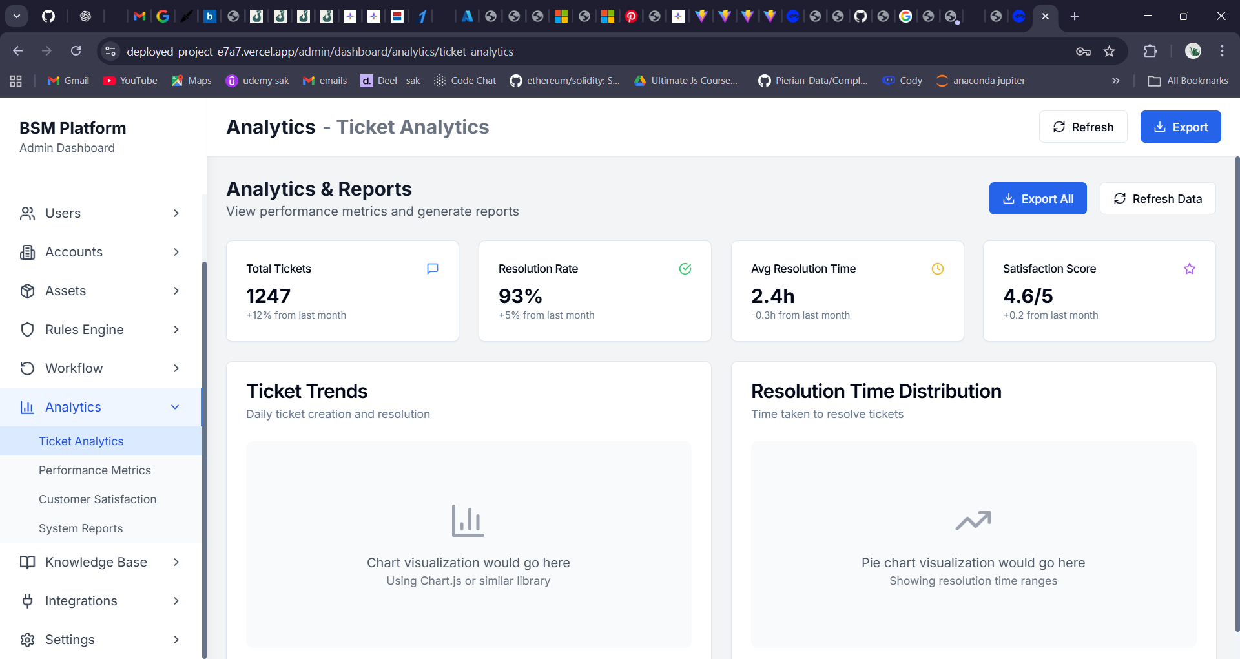Click the Chrome profile avatar
This screenshot has width=1240, height=659.
tap(1193, 51)
